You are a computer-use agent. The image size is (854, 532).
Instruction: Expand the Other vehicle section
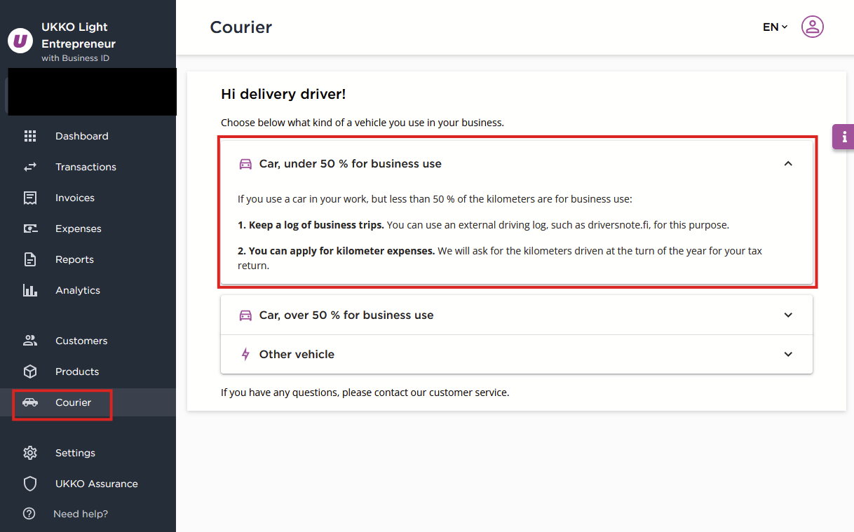coord(517,354)
